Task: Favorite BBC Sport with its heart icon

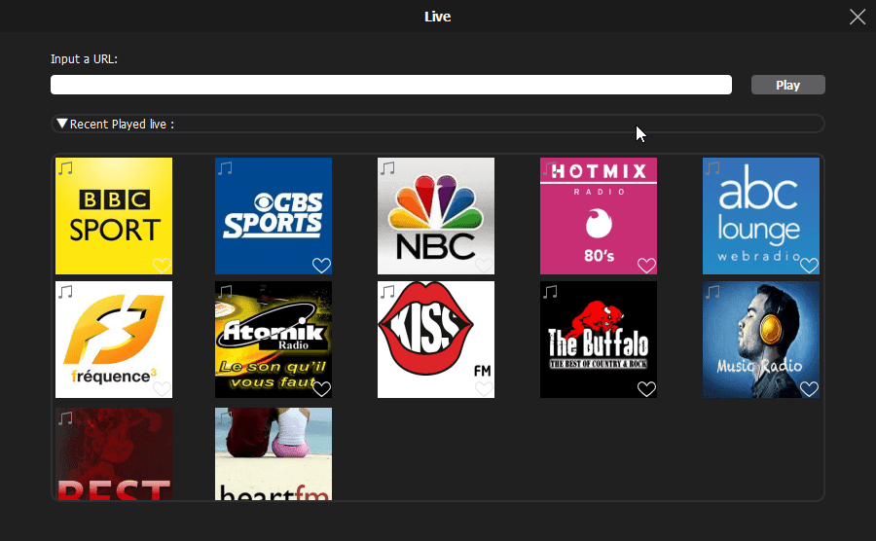Action: [162, 266]
